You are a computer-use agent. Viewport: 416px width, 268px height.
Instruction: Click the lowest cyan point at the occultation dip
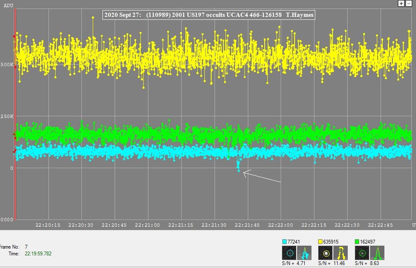pyautogui.click(x=239, y=171)
